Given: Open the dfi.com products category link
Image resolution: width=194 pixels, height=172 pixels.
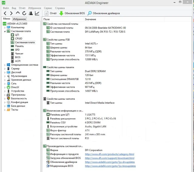Looking at the screenshot, I should point(109,154).
